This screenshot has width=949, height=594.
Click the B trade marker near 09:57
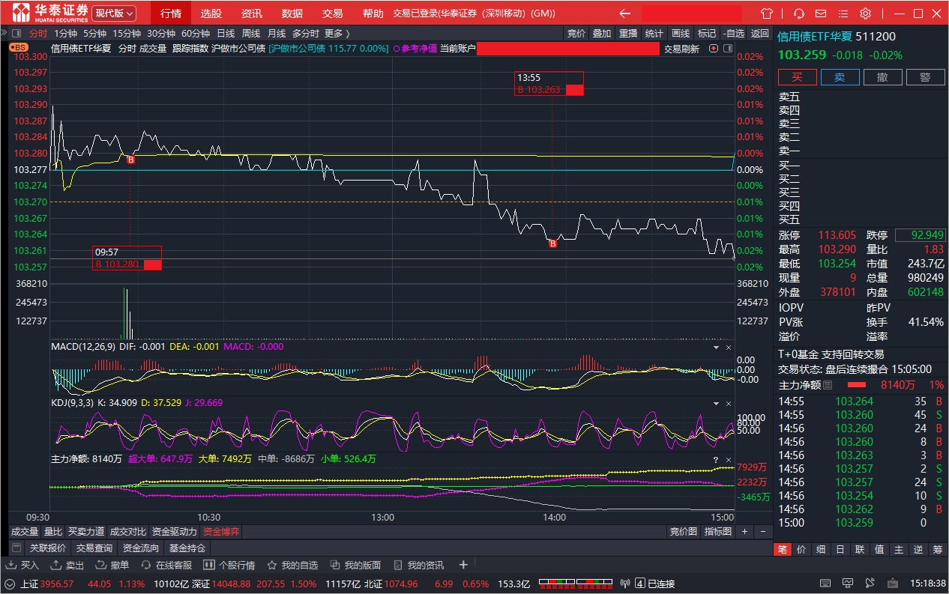(132, 160)
